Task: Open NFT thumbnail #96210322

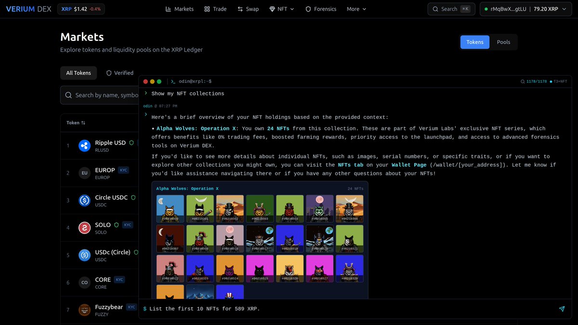Action: tap(170, 268)
